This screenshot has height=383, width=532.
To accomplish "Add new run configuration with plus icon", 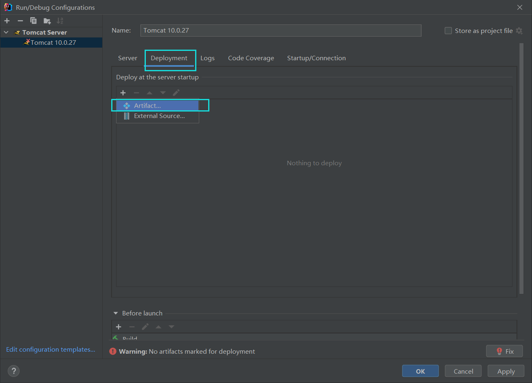I will [7, 21].
